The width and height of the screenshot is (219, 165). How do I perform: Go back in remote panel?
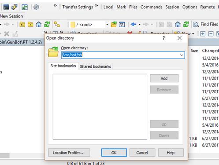click(x=134, y=24)
